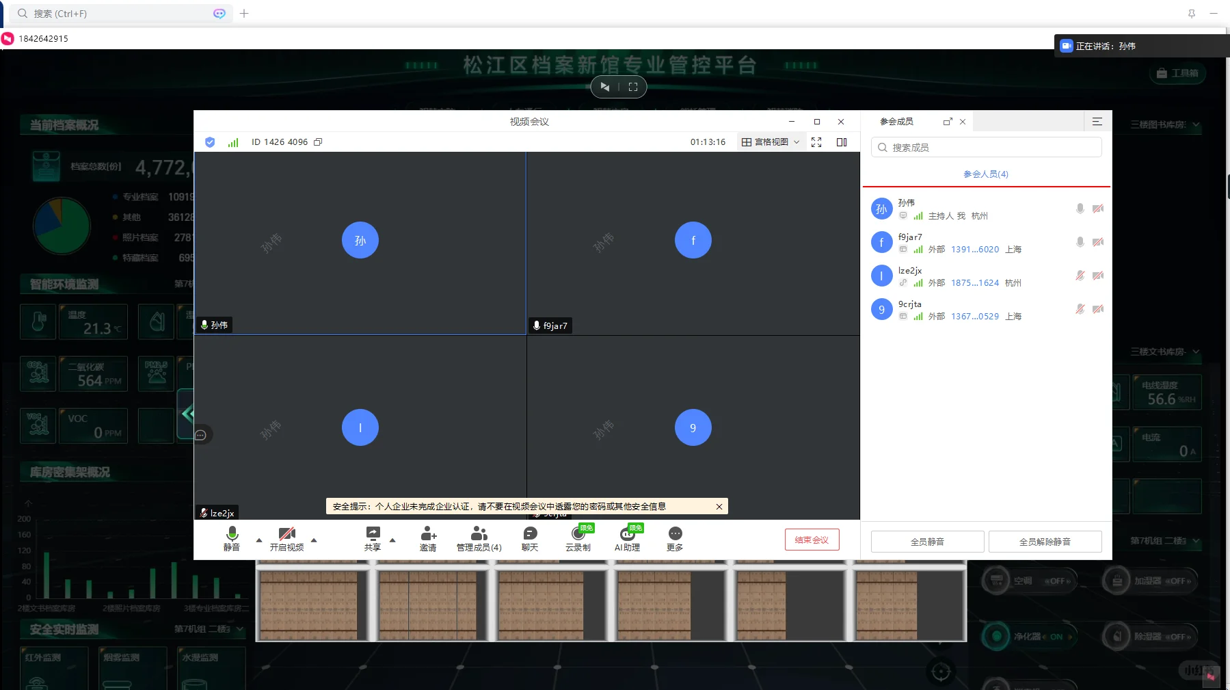Viewport: 1230px width, 690px height.
Task: Open the floating chat bubble icon
Action: coord(201,435)
